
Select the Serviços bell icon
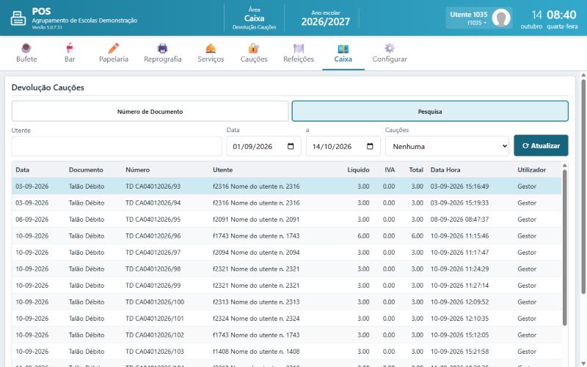click(211, 48)
